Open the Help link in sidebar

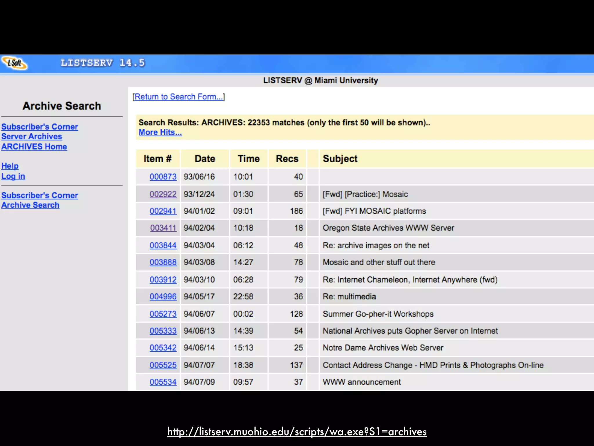[10, 166]
